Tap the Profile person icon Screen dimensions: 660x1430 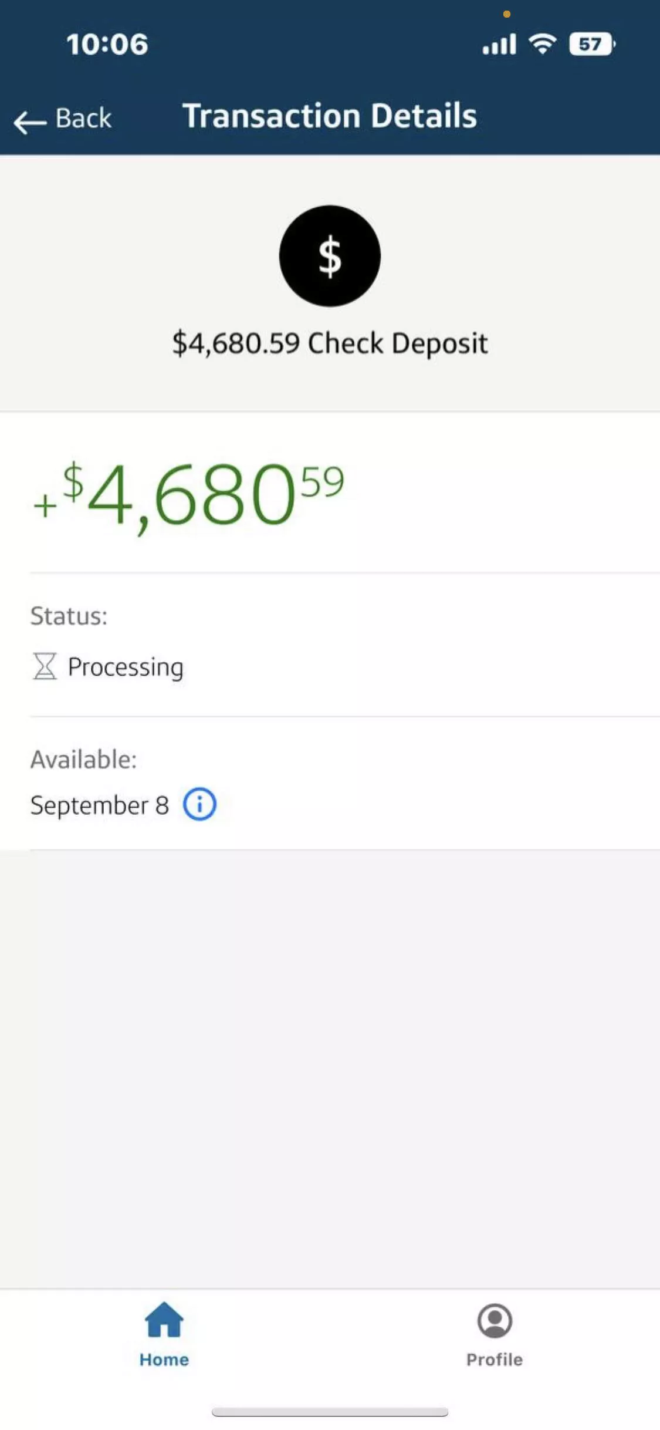tap(495, 1321)
